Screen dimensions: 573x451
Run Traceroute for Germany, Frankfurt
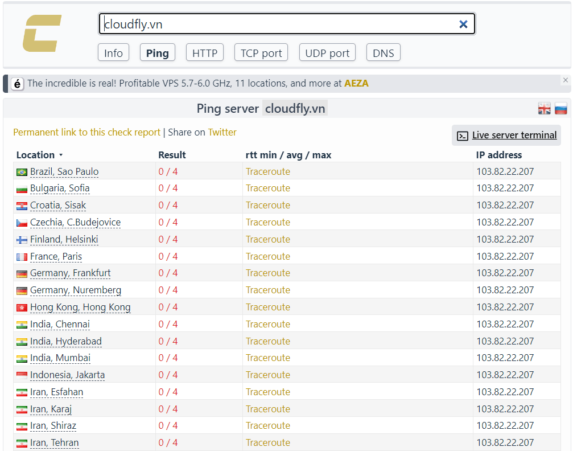click(x=268, y=273)
